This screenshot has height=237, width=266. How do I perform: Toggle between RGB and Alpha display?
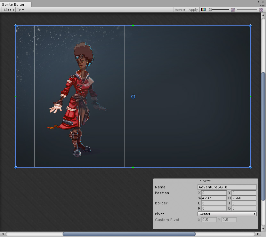coord(204,10)
